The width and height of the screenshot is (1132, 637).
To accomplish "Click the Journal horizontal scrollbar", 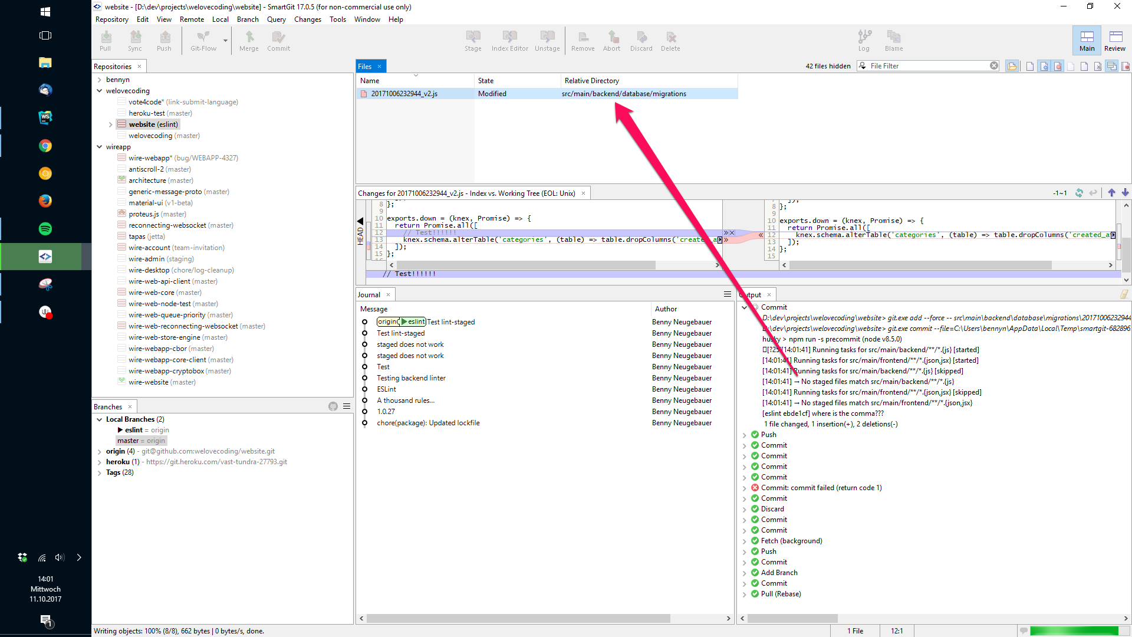I will click(519, 618).
